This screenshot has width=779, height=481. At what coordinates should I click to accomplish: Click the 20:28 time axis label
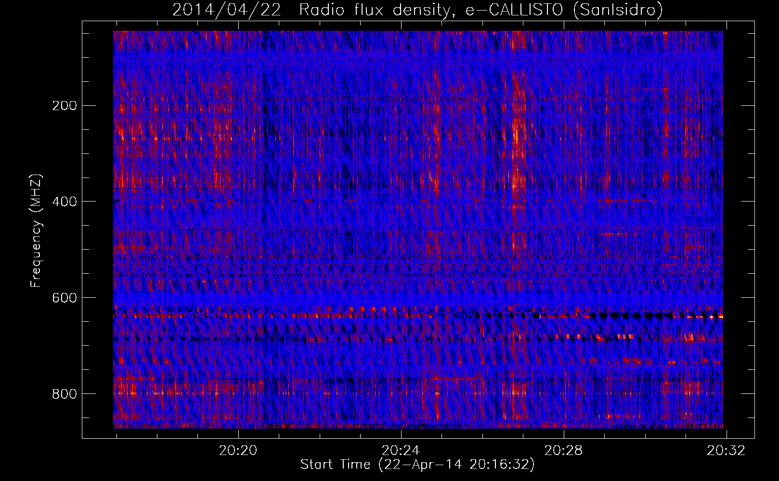point(563,451)
